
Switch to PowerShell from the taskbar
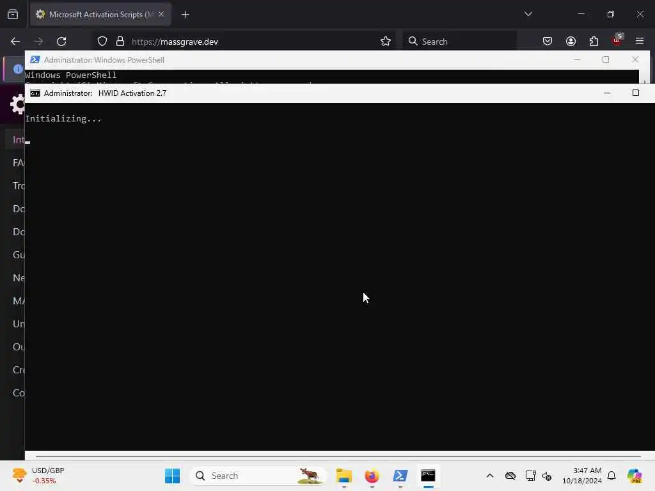tap(400, 476)
